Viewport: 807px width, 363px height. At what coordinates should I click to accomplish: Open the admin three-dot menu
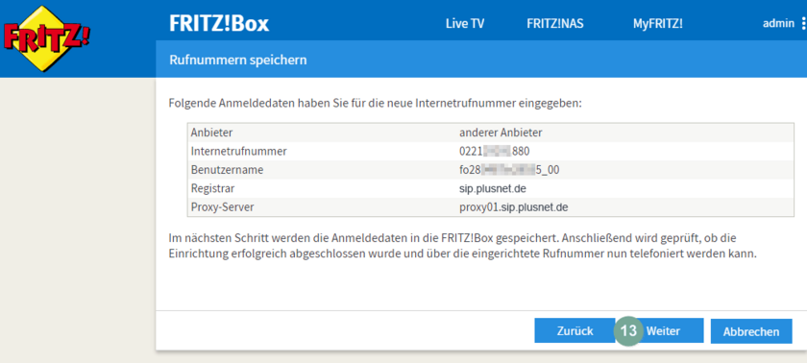click(803, 24)
